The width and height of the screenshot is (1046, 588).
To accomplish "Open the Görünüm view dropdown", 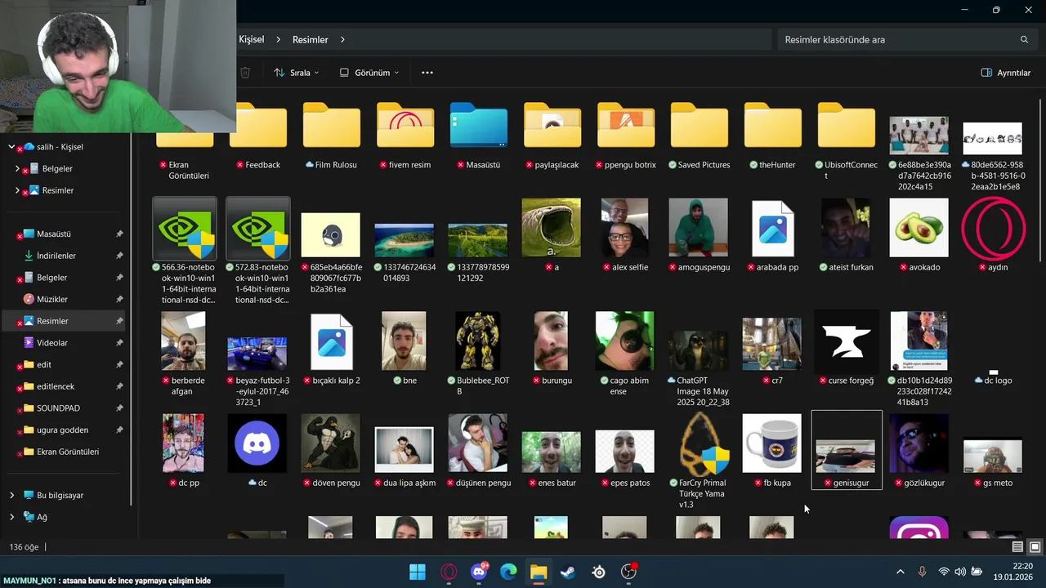I will coord(369,73).
